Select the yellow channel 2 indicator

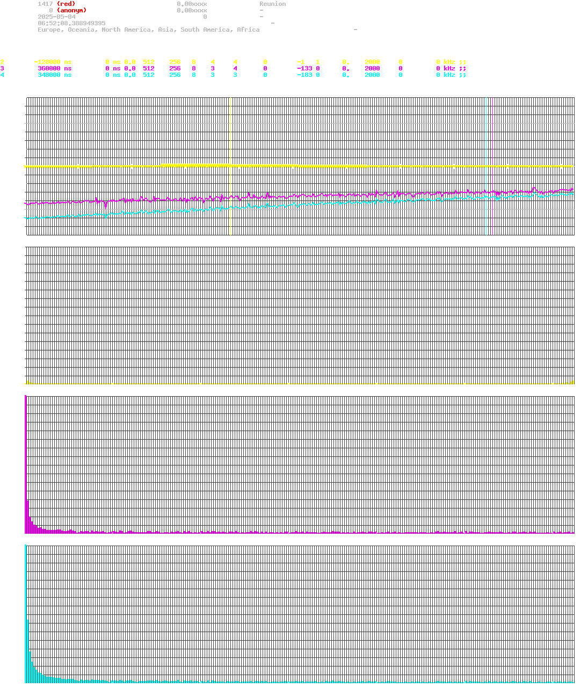click(3, 62)
